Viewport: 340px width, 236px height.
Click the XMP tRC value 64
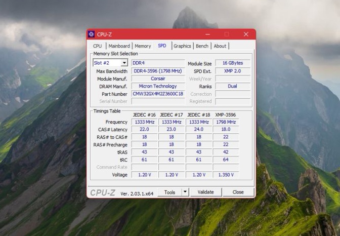[x=226, y=160]
